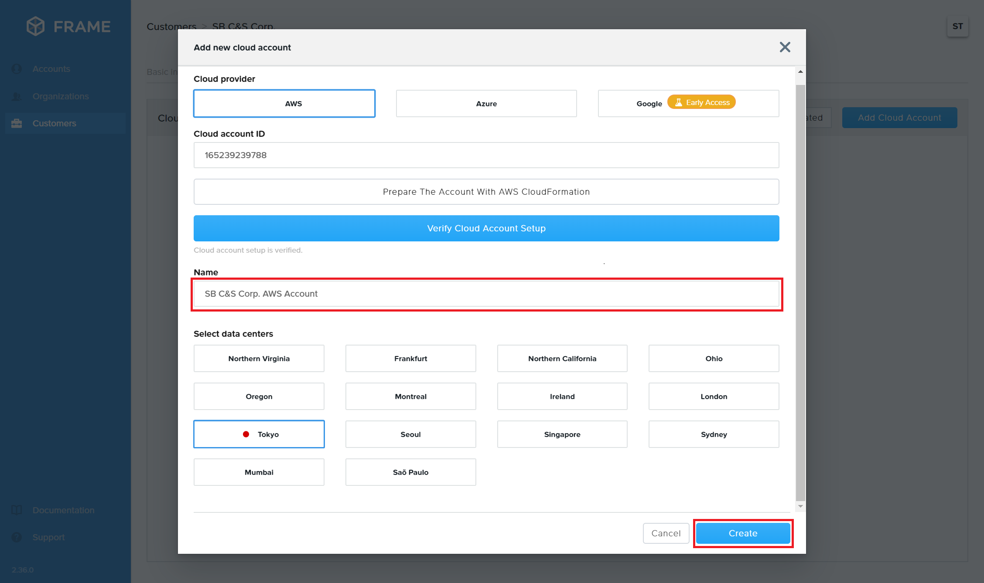984x583 pixels.
Task: Click the Early Access flask icon
Action: [x=678, y=102]
